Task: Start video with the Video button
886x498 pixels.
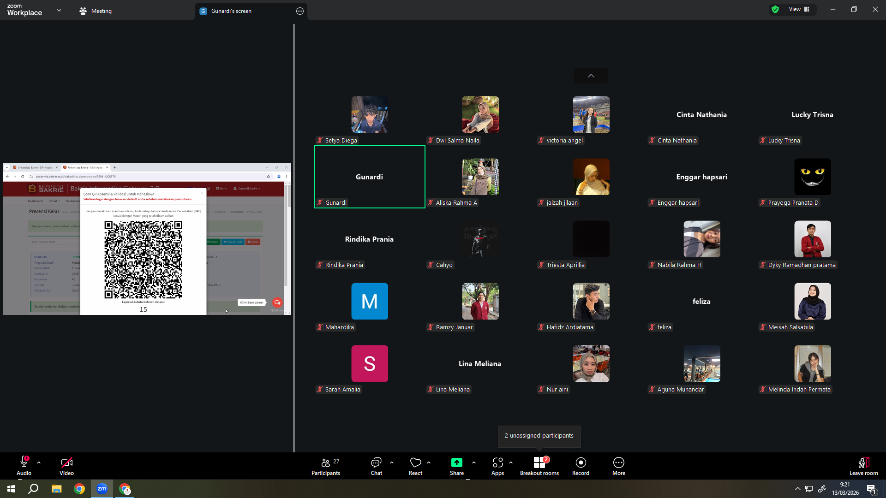Action: (66, 466)
